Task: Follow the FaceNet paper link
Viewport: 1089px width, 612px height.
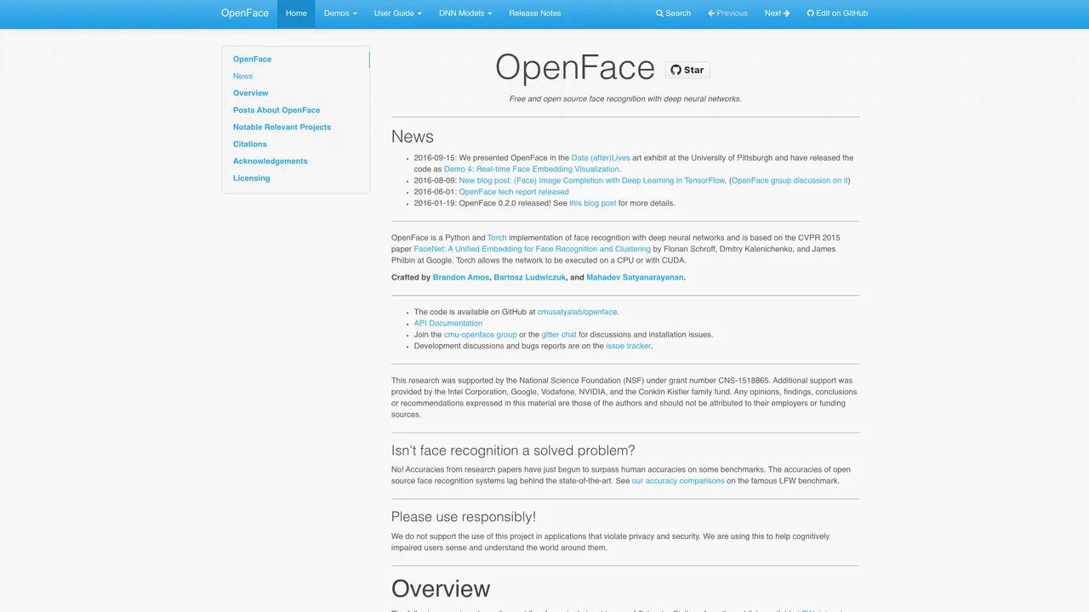Action: pos(532,249)
